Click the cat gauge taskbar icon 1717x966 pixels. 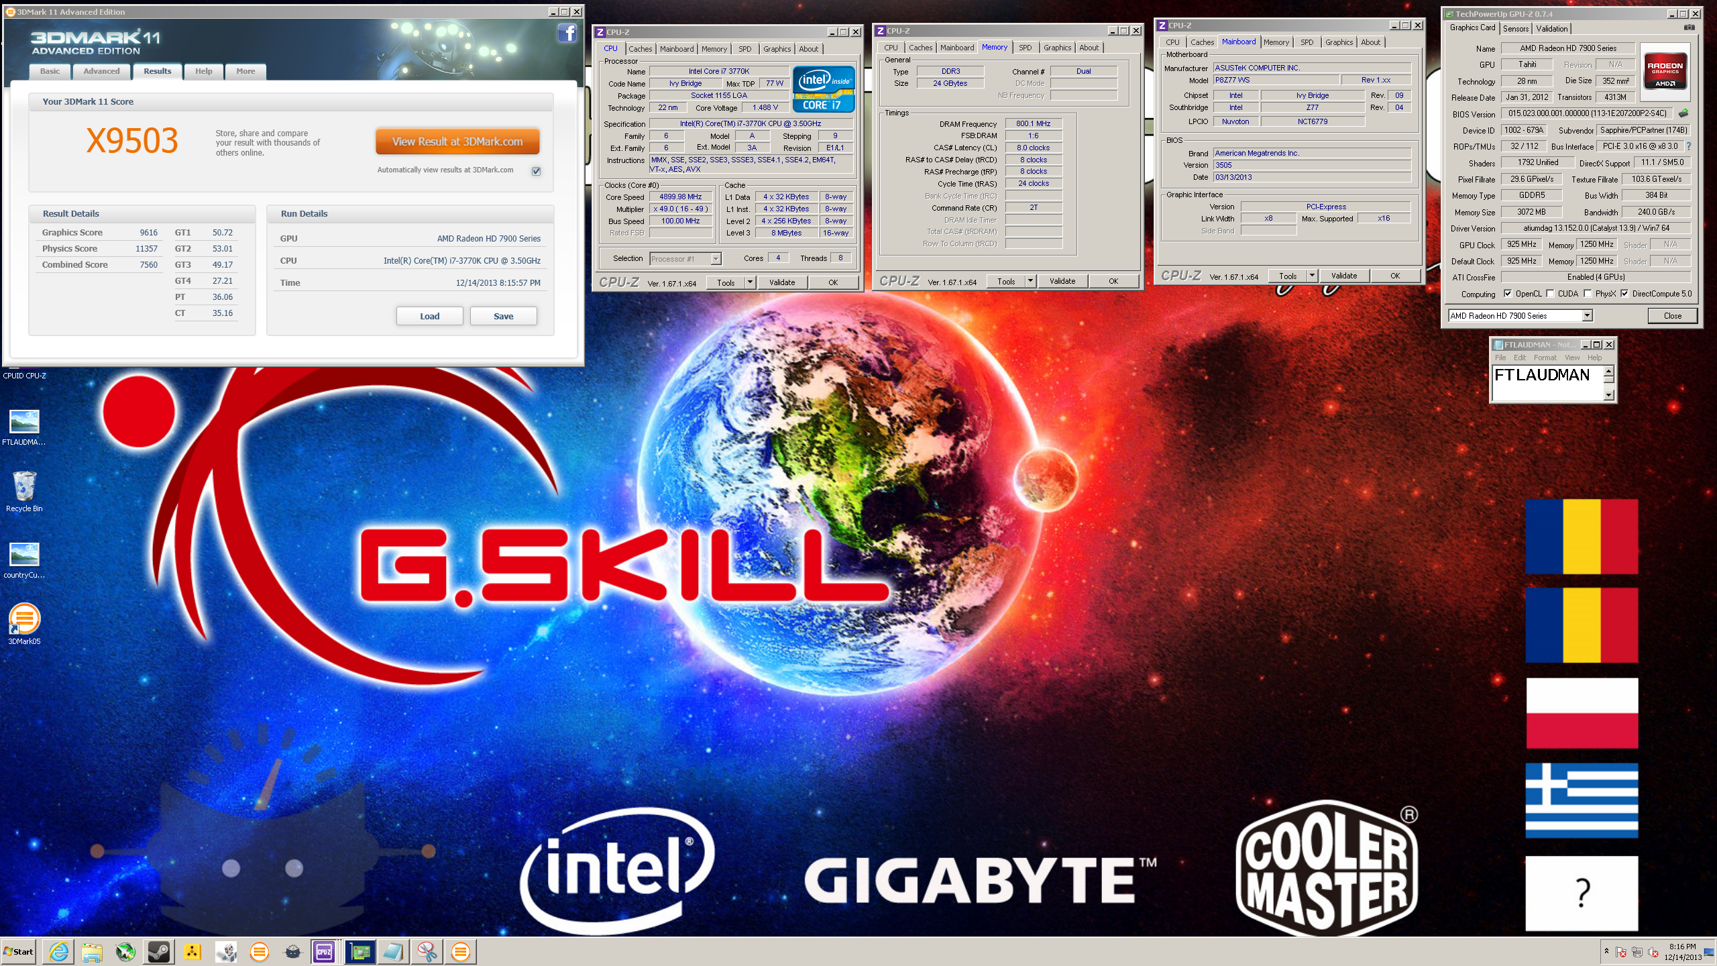click(x=292, y=951)
